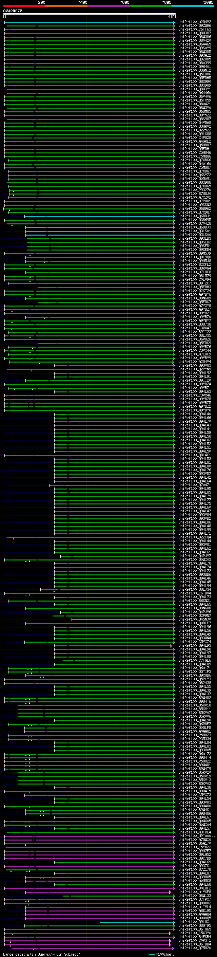Select hit label UniRef100_C3VX47
This screenshot has height=957, width=217.
(x=195, y=328)
